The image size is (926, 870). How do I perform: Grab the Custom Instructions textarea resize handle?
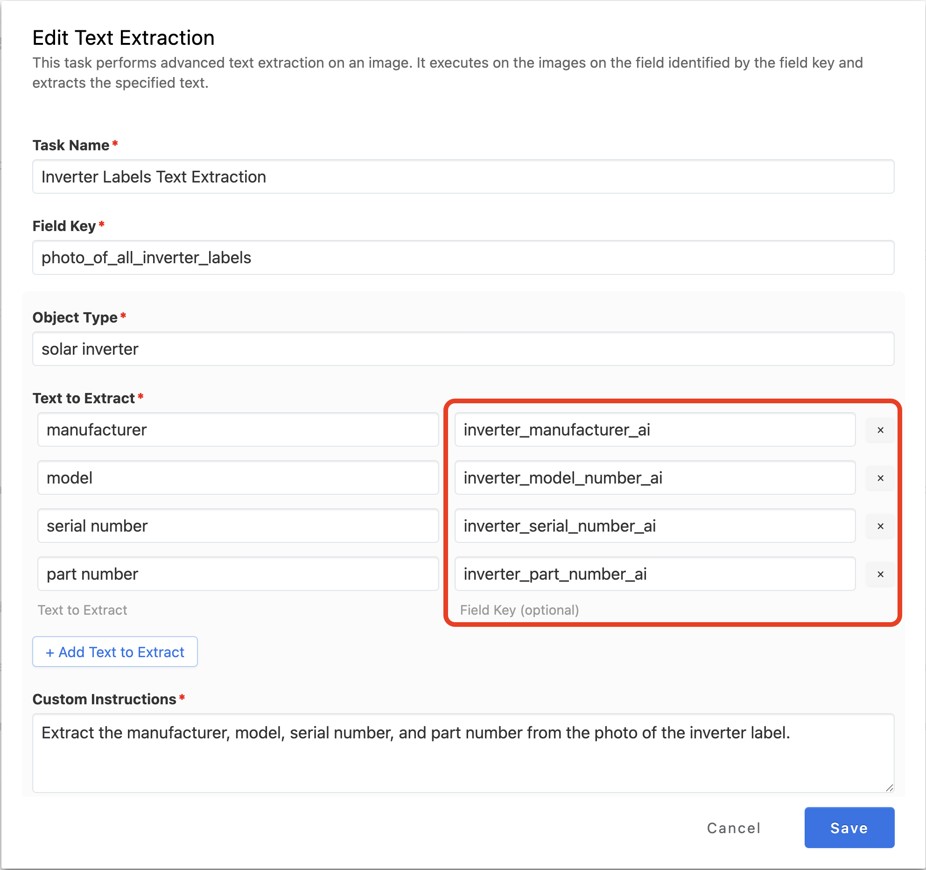[890, 788]
